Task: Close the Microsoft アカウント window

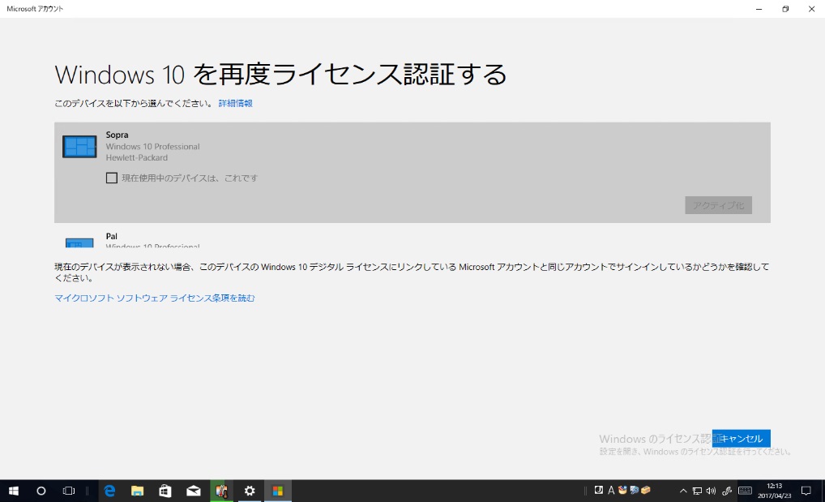Action: tap(812, 9)
